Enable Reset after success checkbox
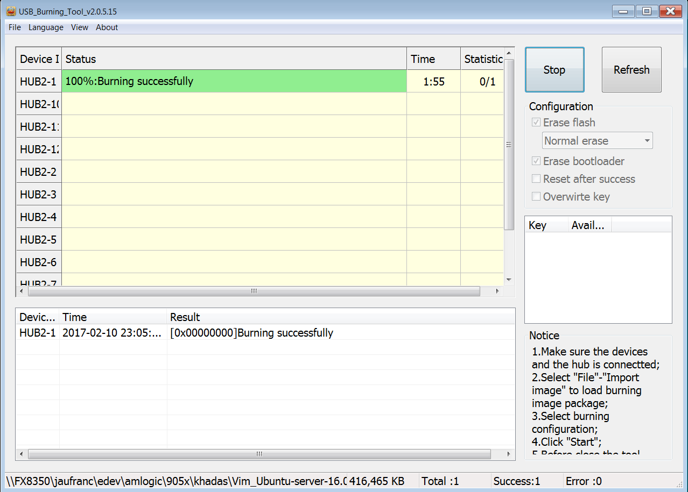688x492 pixels. [x=536, y=179]
